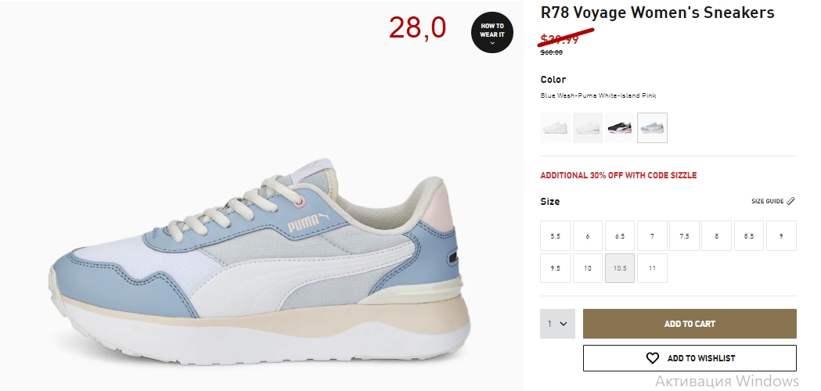Select the Blue Wash sneaker color thumbnail
Viewport: 821px width, 391px height.
(x=652, y=127)
